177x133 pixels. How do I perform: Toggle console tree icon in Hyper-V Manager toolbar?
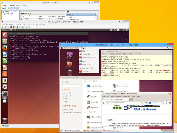11,8
